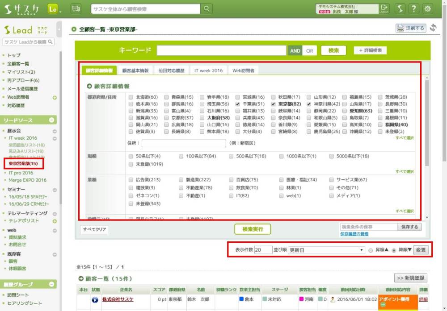Click green plus icon beside Web訪問者
The width and height of the screenshot is (447, 311).
[x=55, y=97]
